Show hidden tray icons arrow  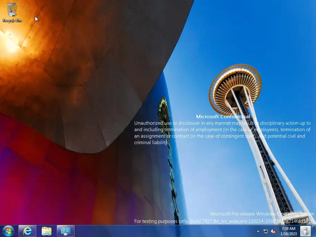pyautogui.click(x=258, y=231)
